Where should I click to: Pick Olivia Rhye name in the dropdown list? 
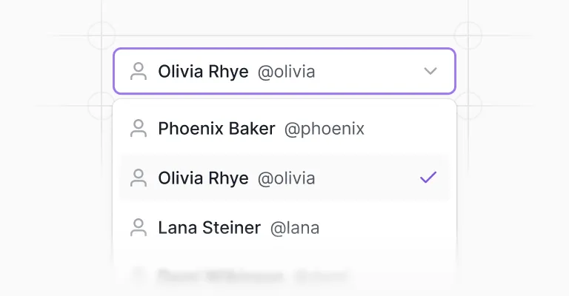(203, 178)
